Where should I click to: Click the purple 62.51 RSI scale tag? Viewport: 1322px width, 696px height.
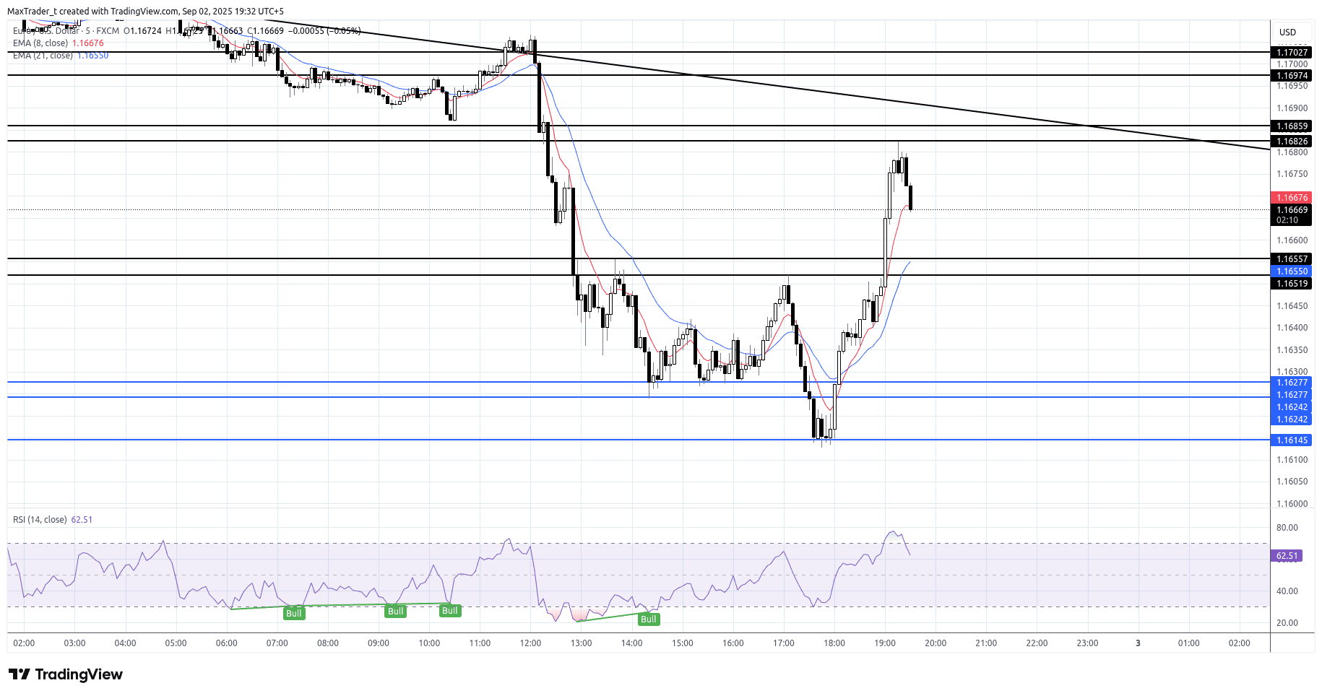(x=1287, y=556)
